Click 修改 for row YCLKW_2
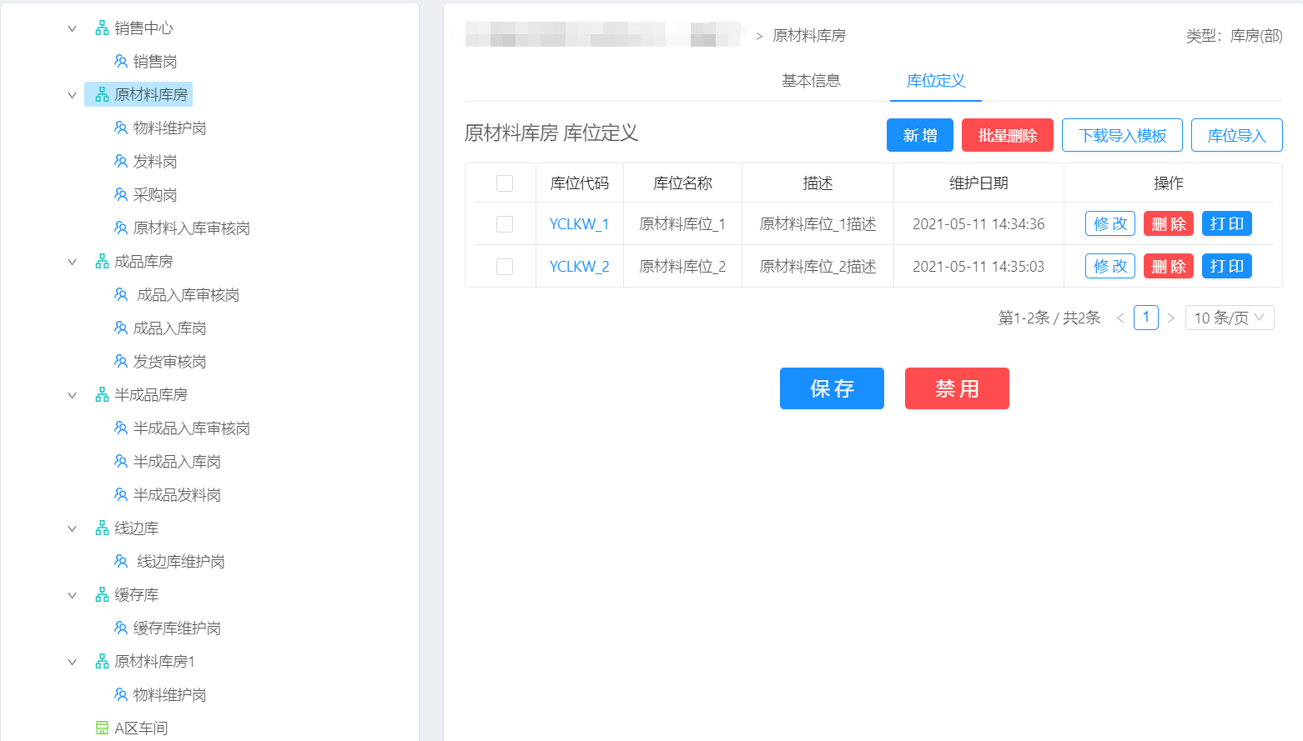This screenshot has width=1303, height=741. coord(1110,266)
